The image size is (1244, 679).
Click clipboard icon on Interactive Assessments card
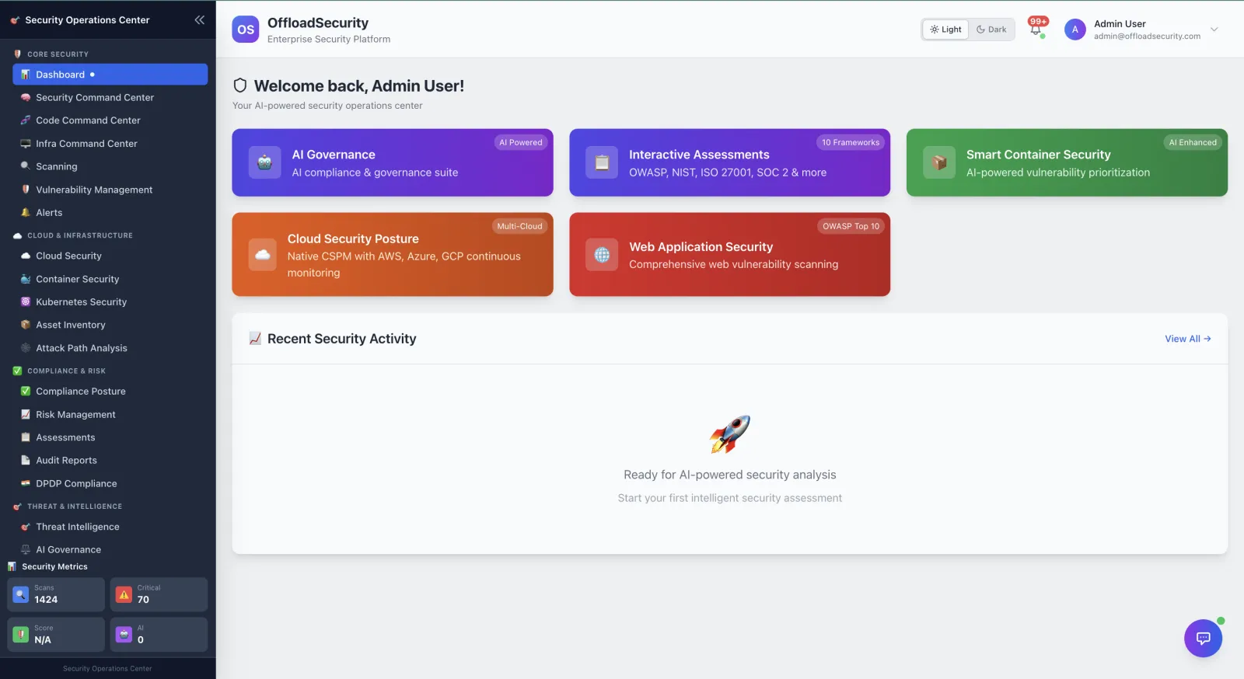[602, 162]
